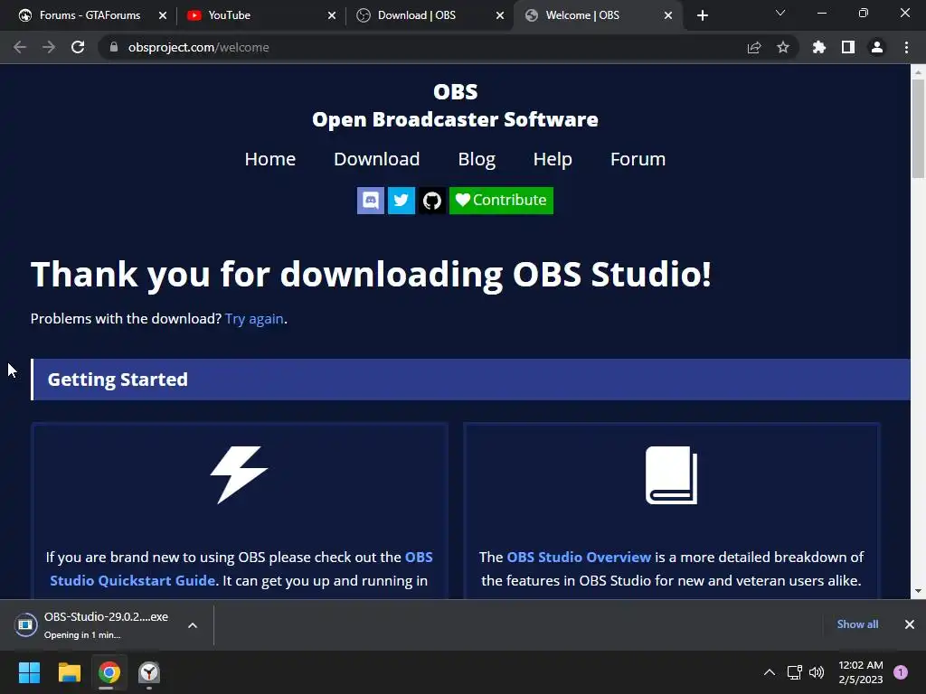This screenshot has height=694, width=926.
Task: Click the Open Broadcaster Software subtitle
Action: pos(456,119)
